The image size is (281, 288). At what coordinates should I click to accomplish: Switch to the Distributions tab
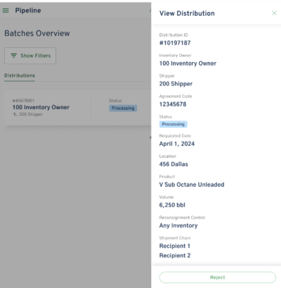[x=20, y=75]
